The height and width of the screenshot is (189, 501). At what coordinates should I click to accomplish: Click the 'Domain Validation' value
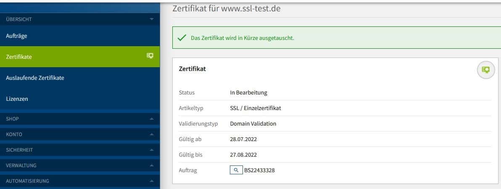pyautogui.click(x=253, y=123)
